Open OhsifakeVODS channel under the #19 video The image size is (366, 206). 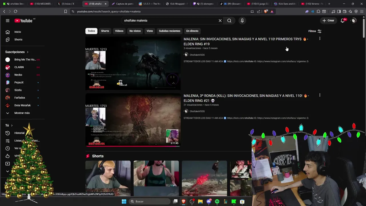pyautogui.click(x=197, y=55)
